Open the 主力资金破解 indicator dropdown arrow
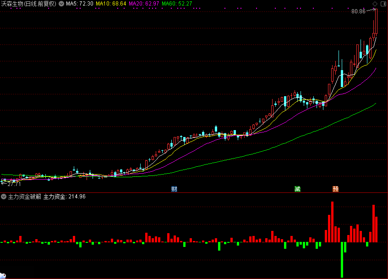Image resolution: width=388 pixels, height=279 pixels. pyautogui.click(x=4, y=197)
